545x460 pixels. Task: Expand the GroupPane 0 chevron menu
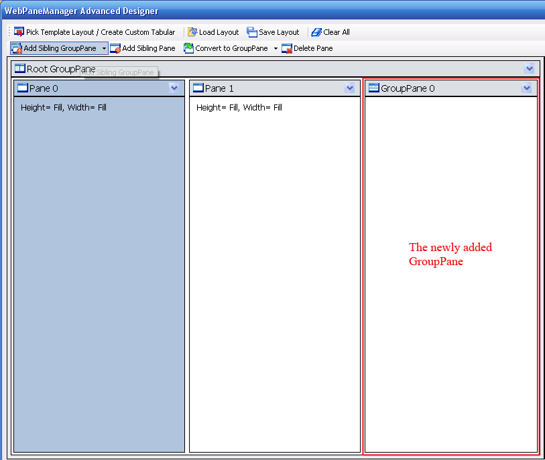coord(526,88)
